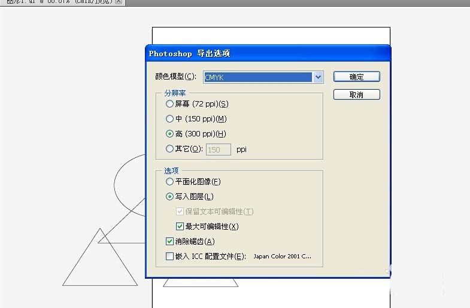Toggle 消除锯齿 checkbox
The width and height of the screenshot is (470, 308).
[169, 241]
